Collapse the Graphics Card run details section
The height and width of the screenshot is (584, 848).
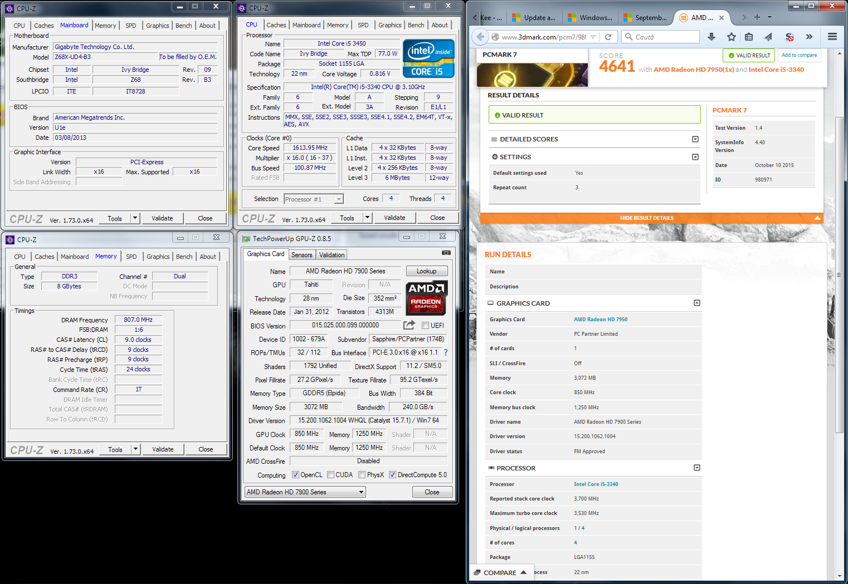tap(696, 303)
